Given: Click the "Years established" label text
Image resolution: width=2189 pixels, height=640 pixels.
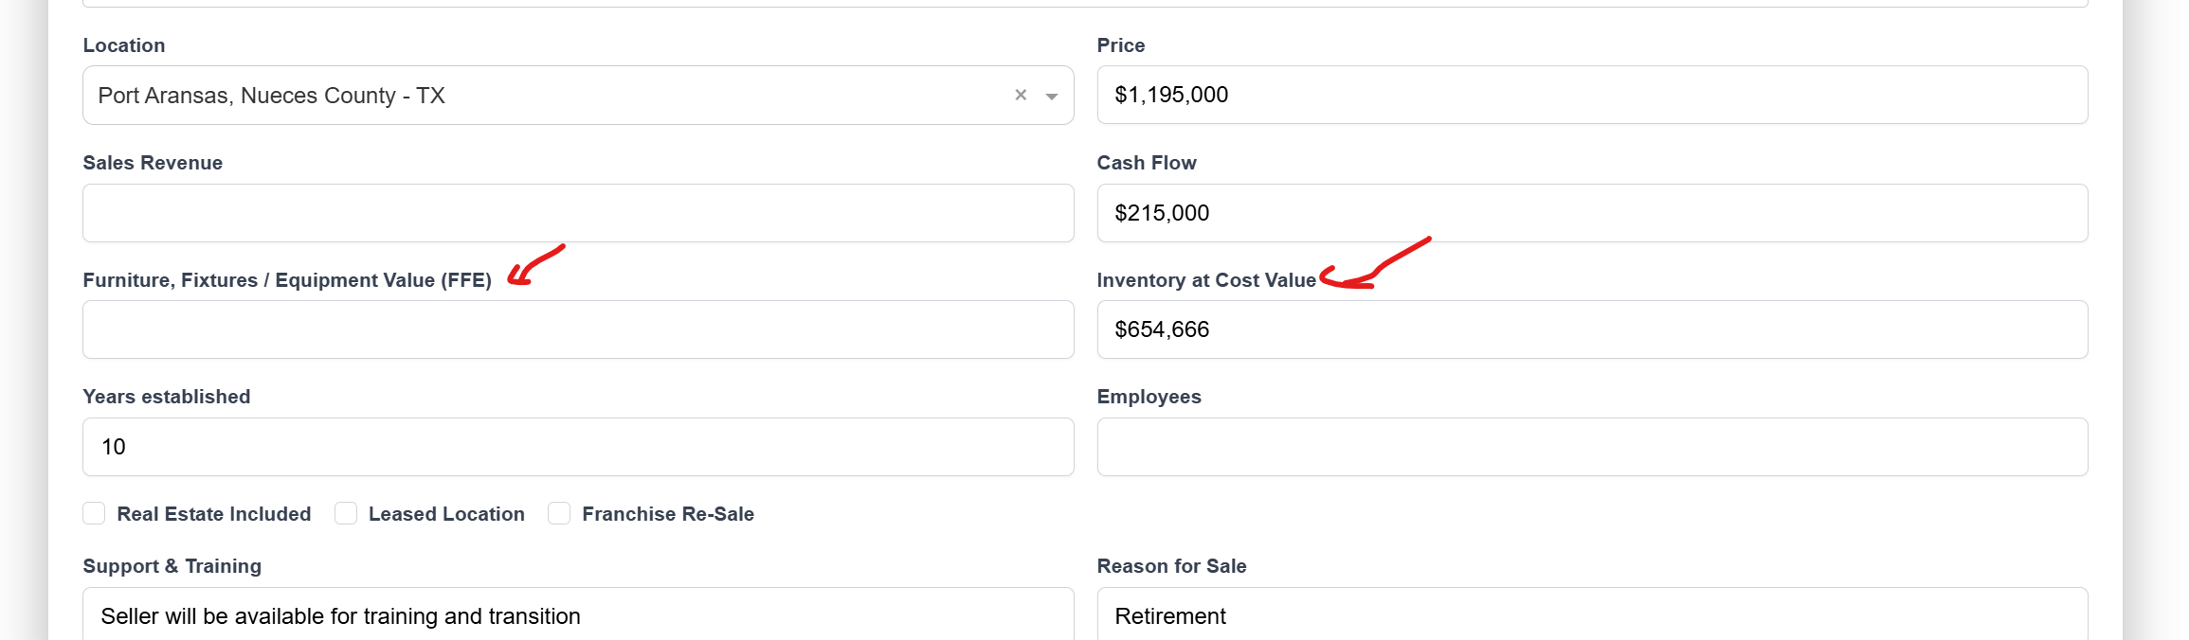Looking at the screenshot, I should pos(167,397).
